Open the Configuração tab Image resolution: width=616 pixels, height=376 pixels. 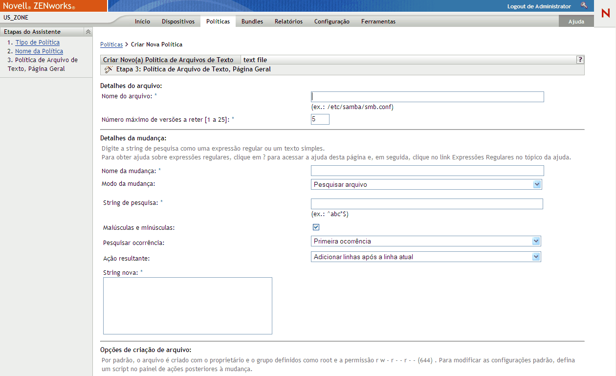332,22
